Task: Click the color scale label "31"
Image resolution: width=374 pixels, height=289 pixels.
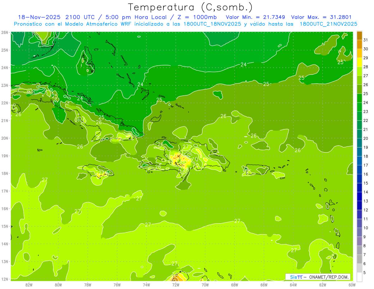Action: coord(366,40)
